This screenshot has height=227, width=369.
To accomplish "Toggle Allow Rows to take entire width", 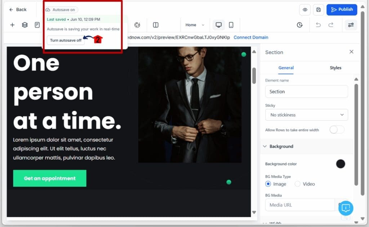I will click(337, 130).
